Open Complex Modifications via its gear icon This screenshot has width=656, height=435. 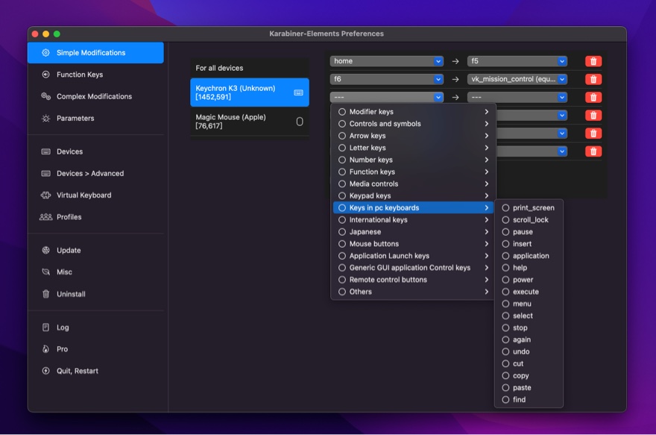click(45, 96)
